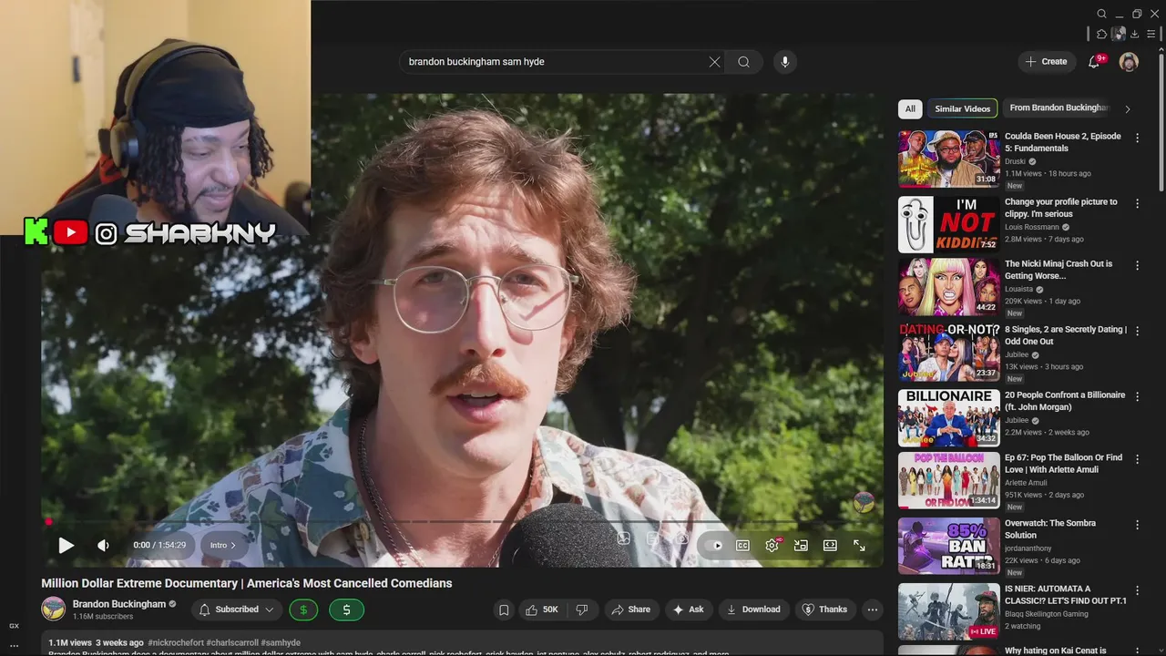Select the All filter chip
This screenshot has height=656, width=1166.
(909, 108)
